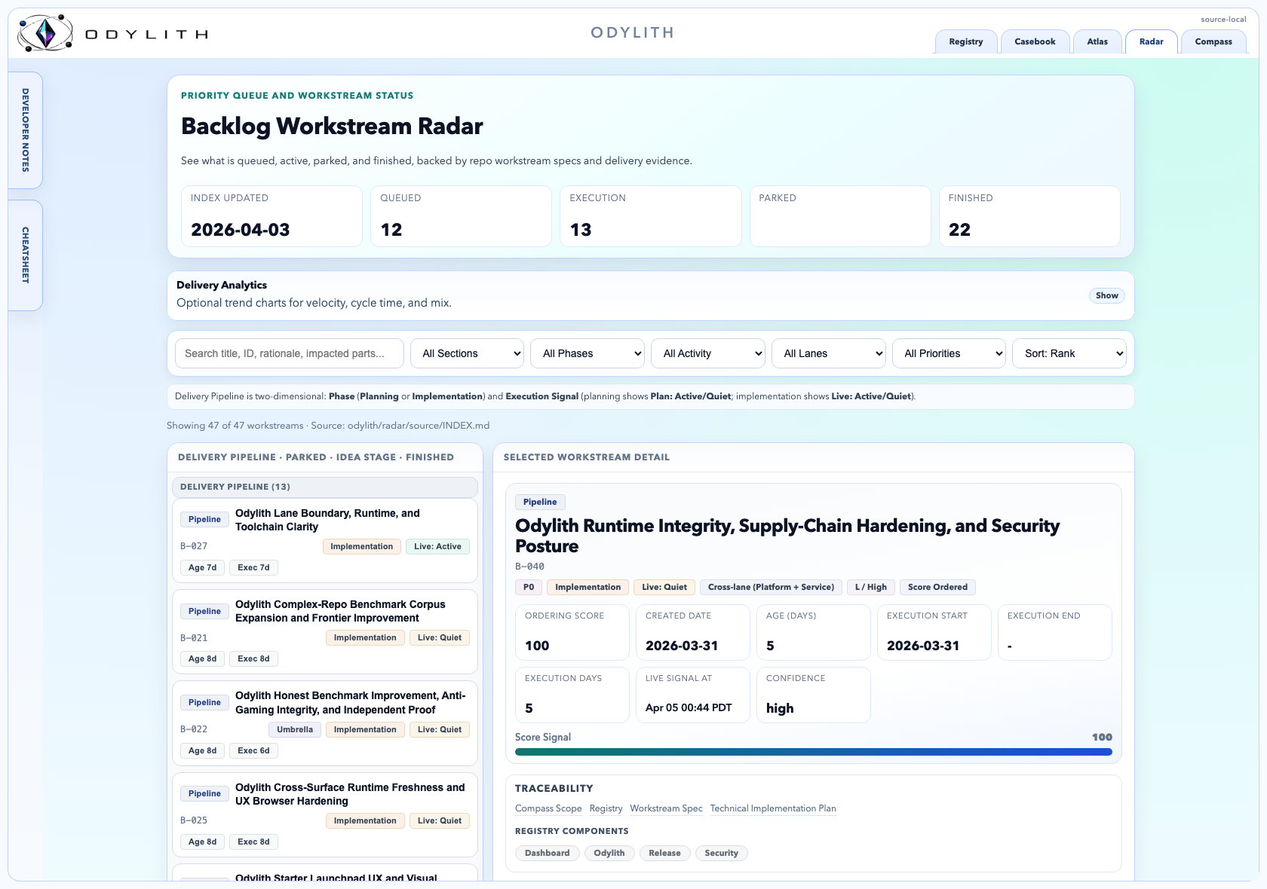
Task: Click the Score Ordered badge
Action: (937, 587)
